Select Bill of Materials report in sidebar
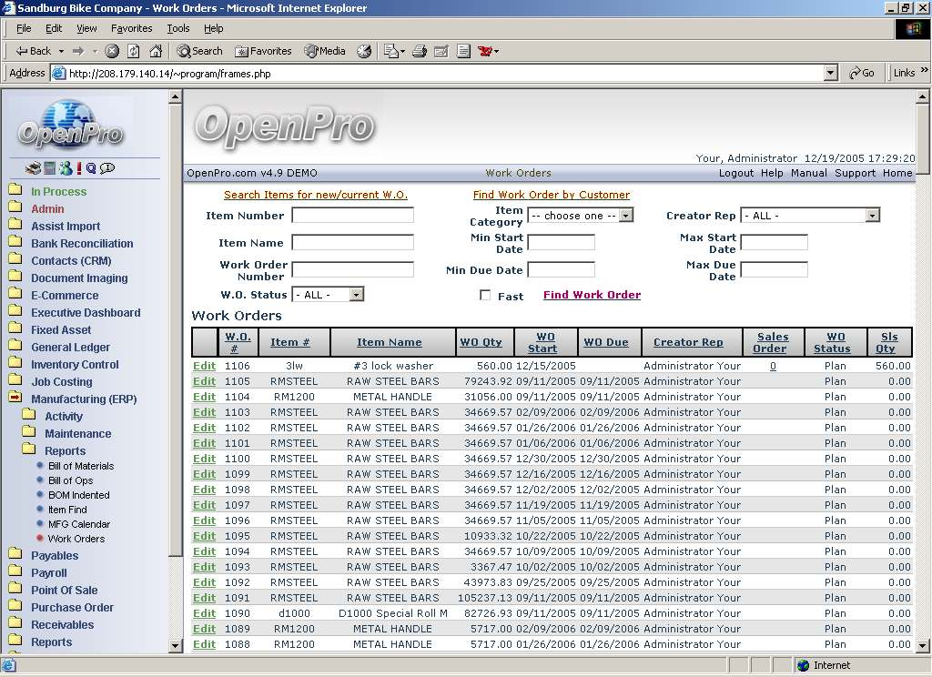 (x=81, y=466)
